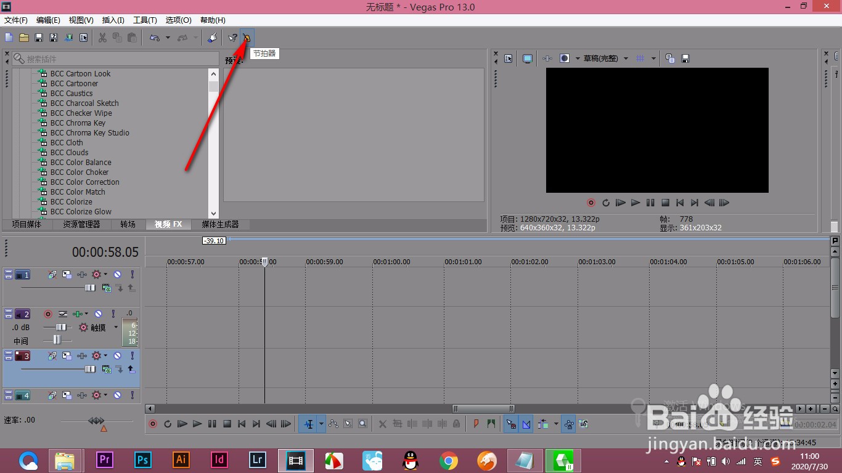This screenshot has width=842, height=473.
Task: Click preview on external monitor icon
Action: (x=528, y=59)
